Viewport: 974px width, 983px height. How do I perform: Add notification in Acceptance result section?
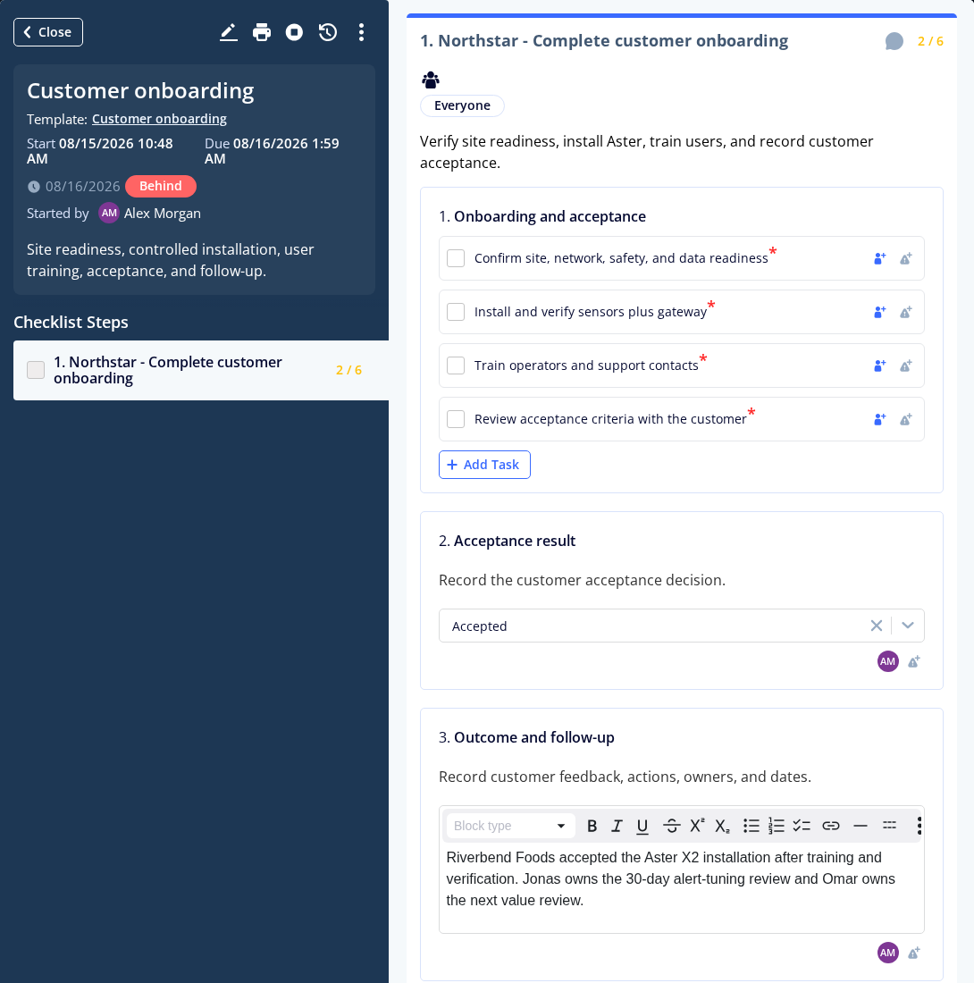coord(914,661)
